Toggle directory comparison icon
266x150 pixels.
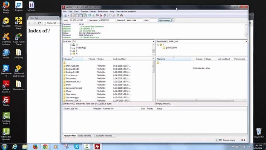coord(114,15)
